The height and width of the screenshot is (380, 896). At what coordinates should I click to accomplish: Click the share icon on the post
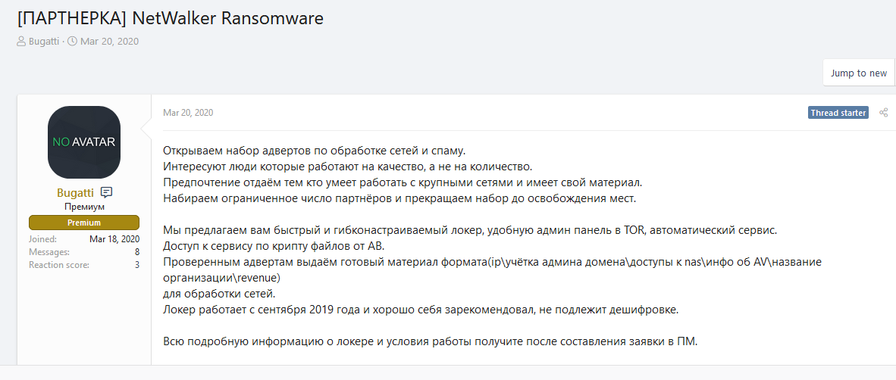[883, 113]
